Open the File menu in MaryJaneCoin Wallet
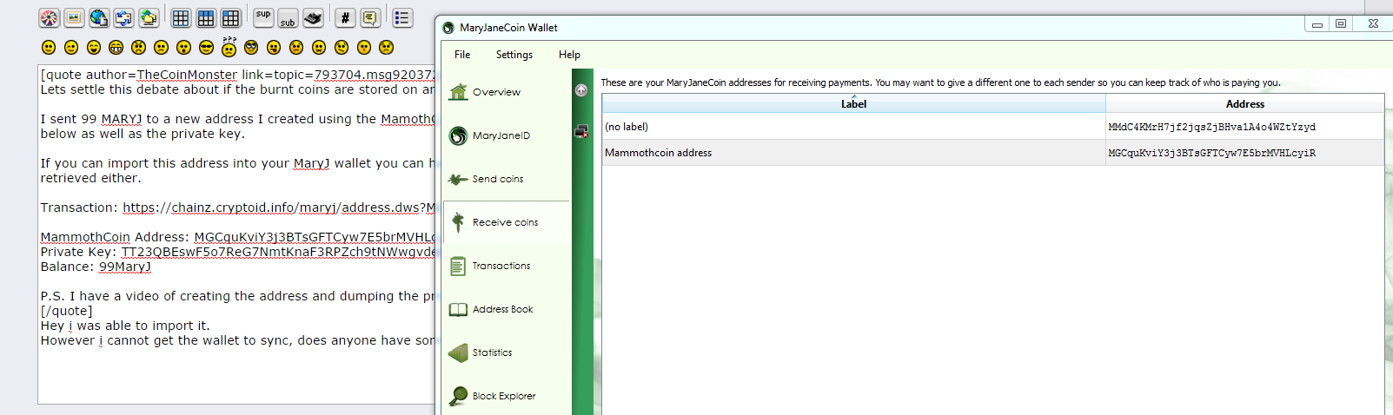Screen dimensions: 1393x415 462,54
